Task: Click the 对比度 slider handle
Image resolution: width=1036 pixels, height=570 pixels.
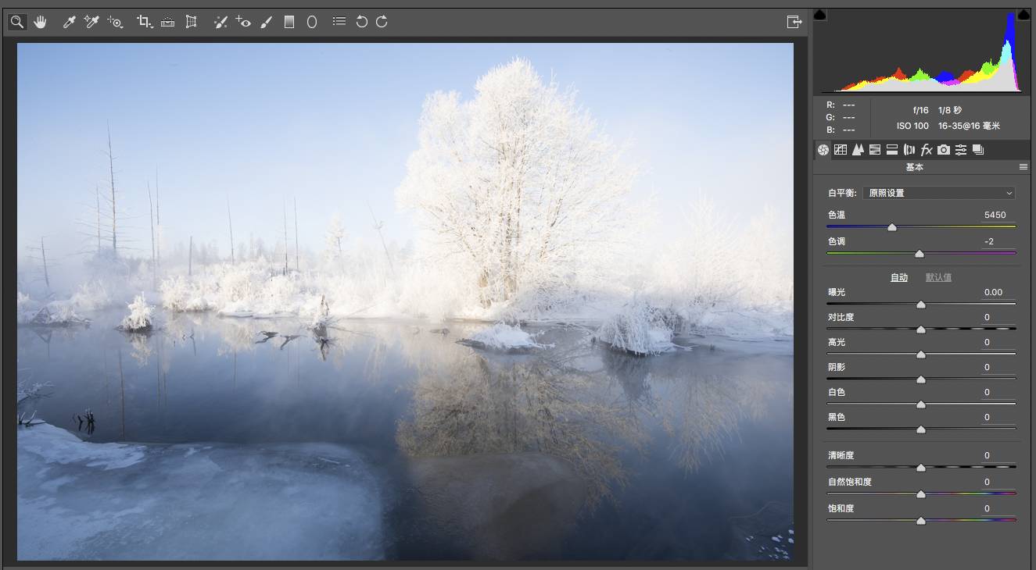Action: click(921, 330)
